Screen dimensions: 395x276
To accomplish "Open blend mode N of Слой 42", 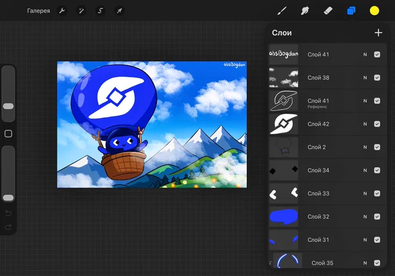I will [x=365, y=124].
